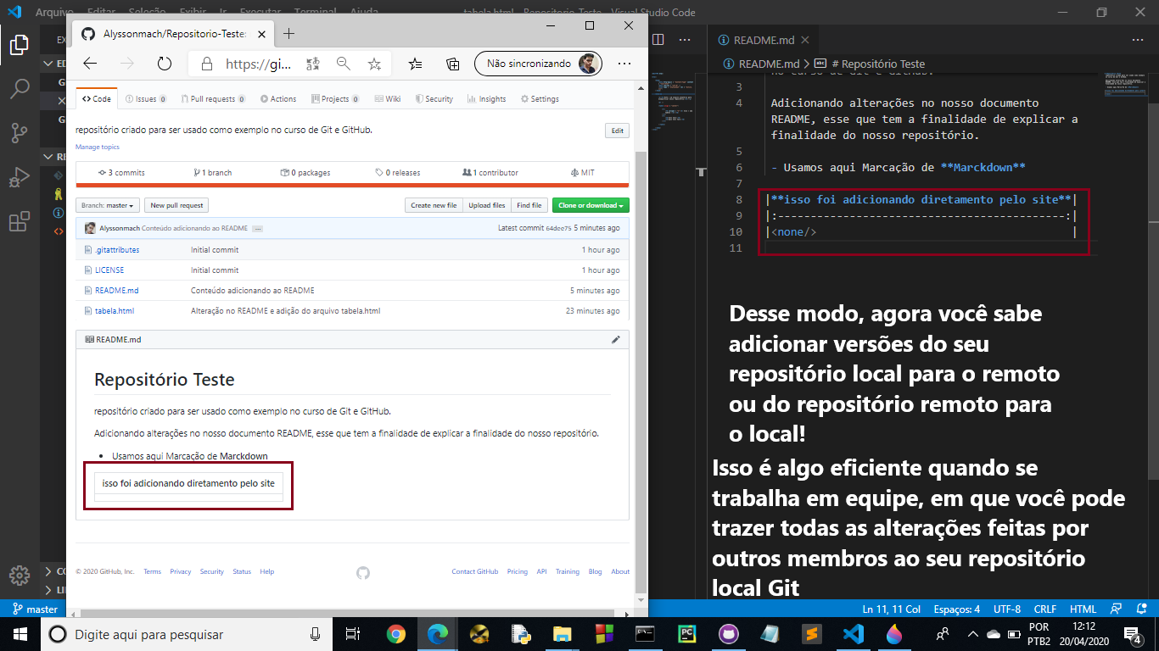The image size is (1159, 651).
Task: Click the pencil icon to edit README.md on GitHub
Action: [616, 339]
